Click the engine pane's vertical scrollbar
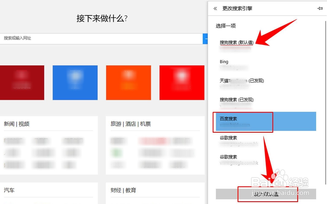Screen dimensions: 327x204 pyautogui.click(x=326, y=102)
